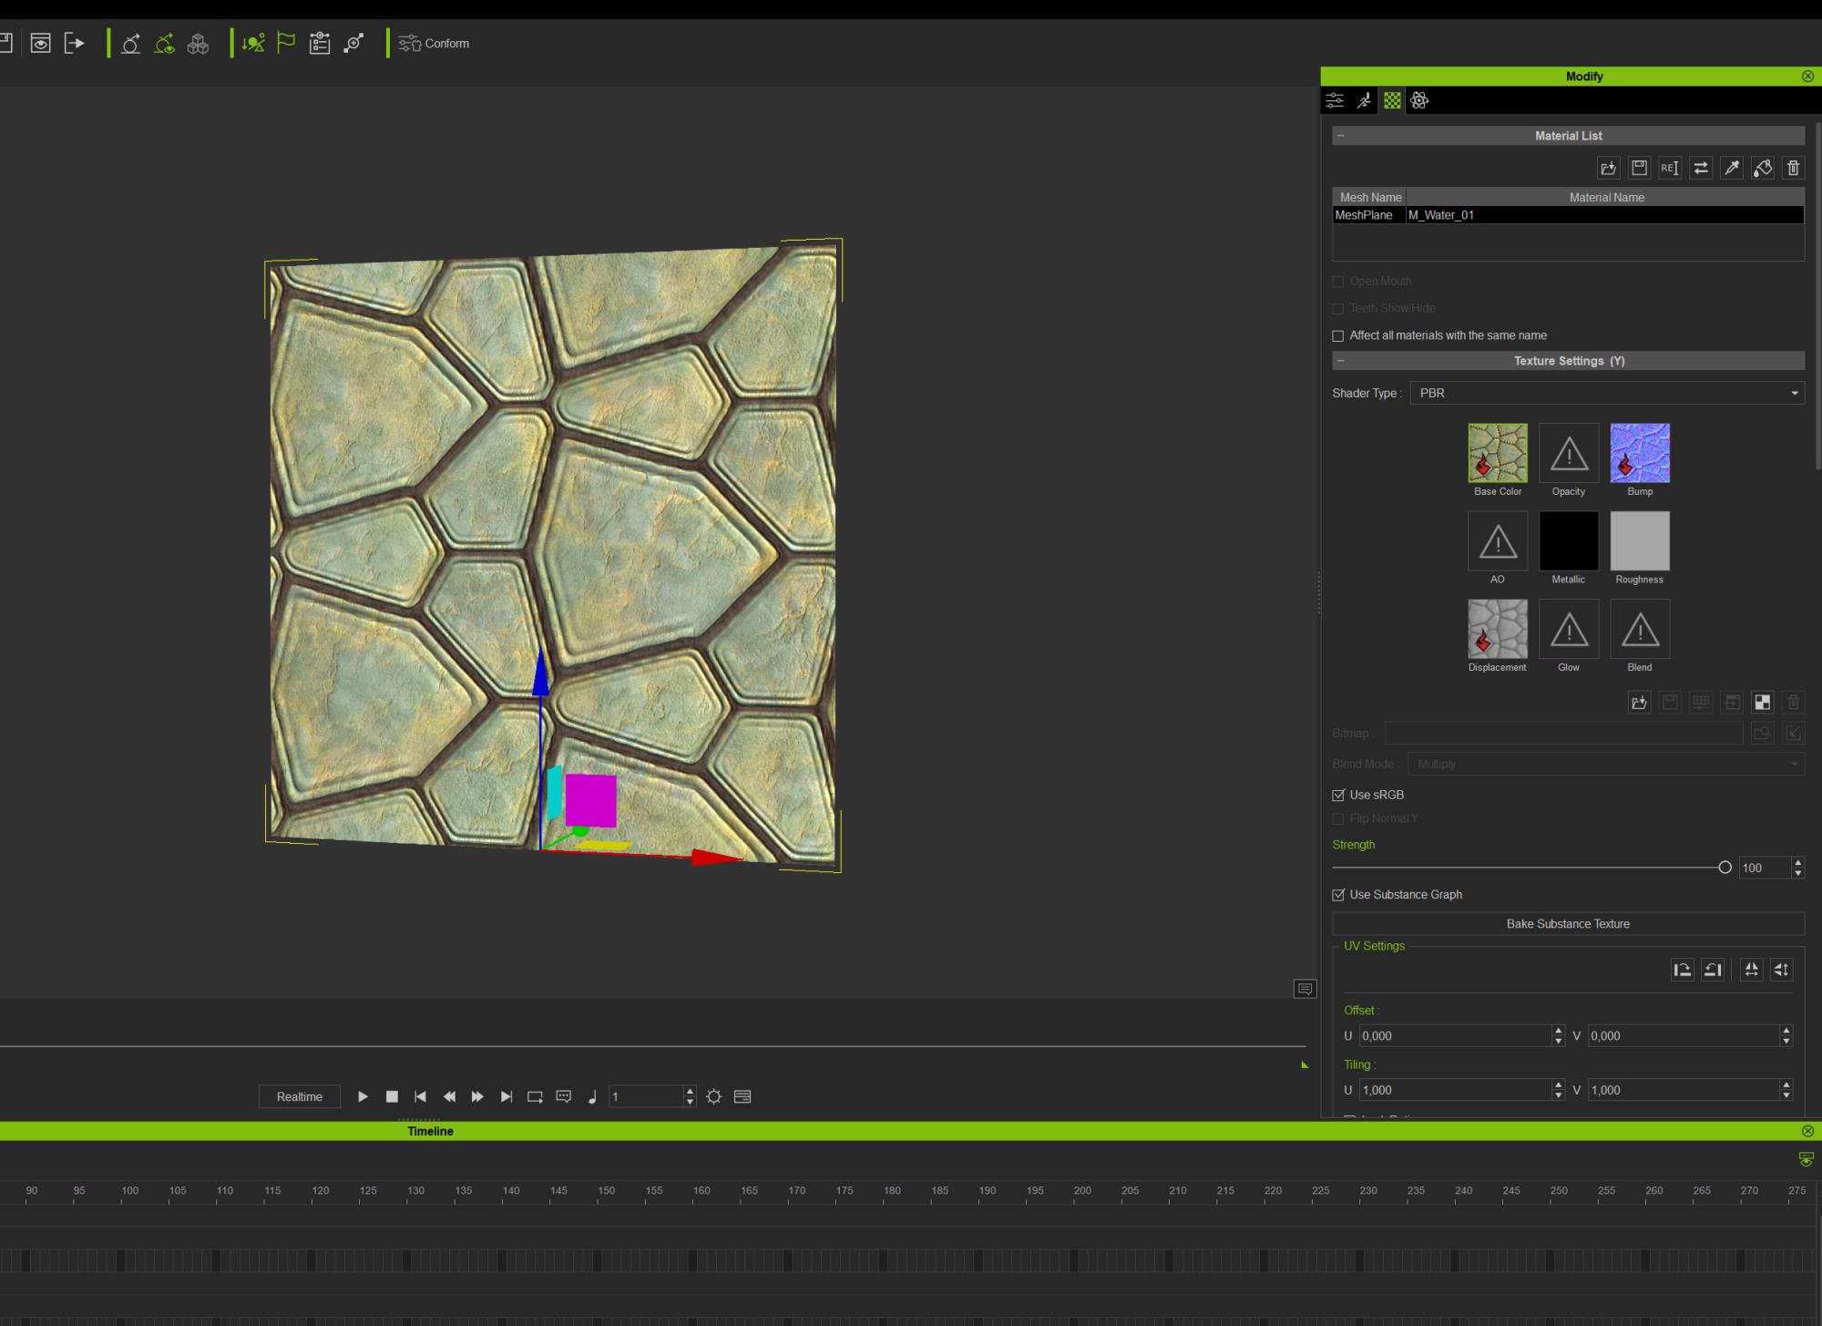The width and height of the screenshot is (1822, 1326).
Task: Click the Offset U input field
Action: [1456, 1036]
